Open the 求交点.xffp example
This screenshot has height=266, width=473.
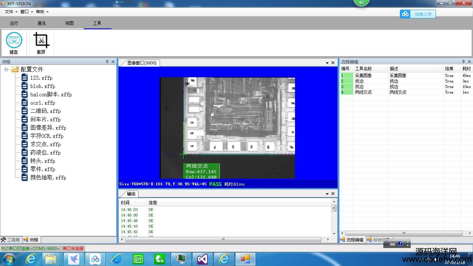(x=45, y=144)
